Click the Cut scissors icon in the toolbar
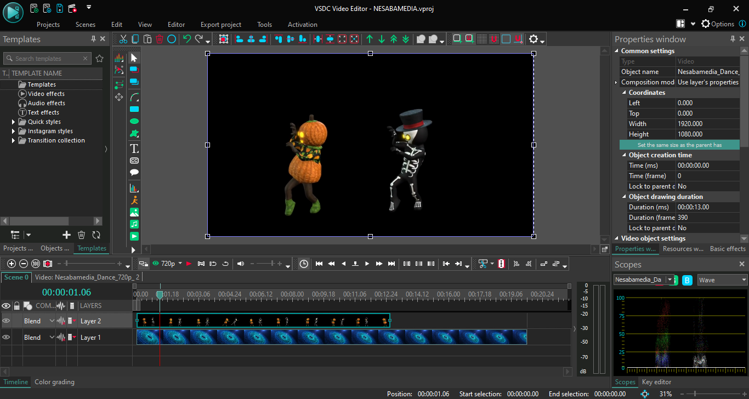This screenshot has width=749, height=399. [x=123, y=39]
